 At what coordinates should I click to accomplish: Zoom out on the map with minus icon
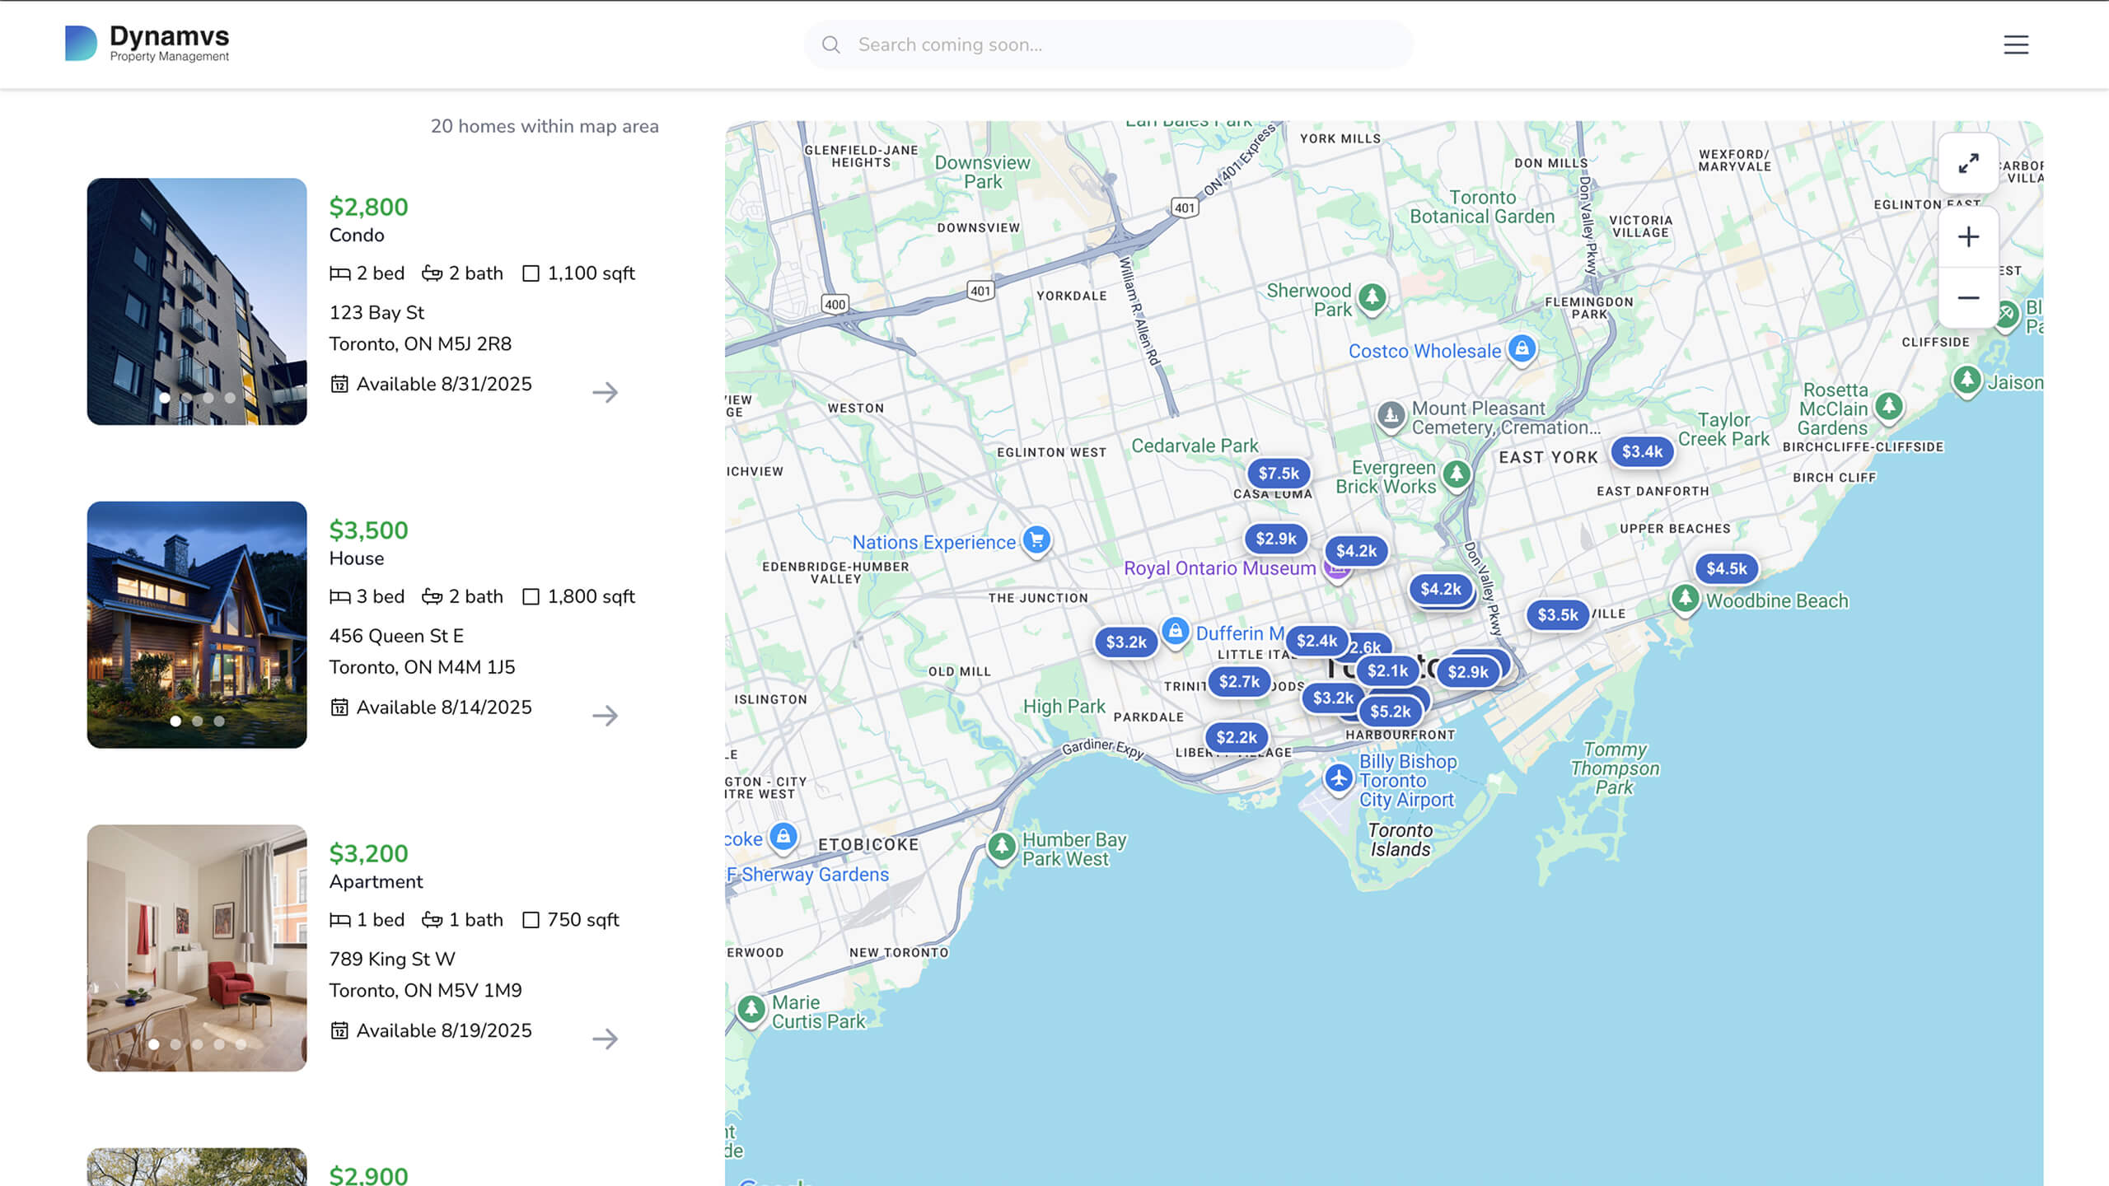click(x=1969, y=297)
